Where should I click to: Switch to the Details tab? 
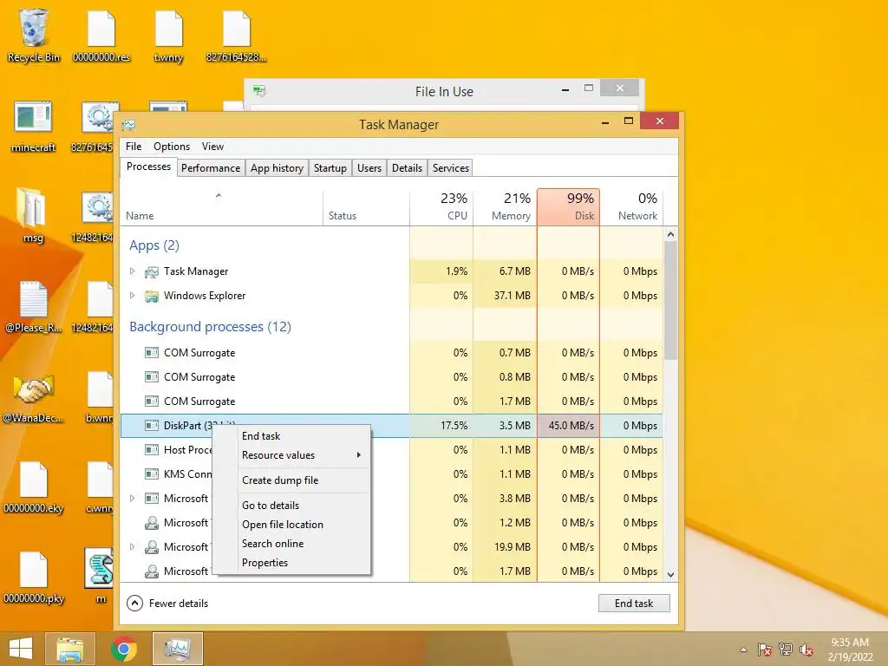coord(408,168)
